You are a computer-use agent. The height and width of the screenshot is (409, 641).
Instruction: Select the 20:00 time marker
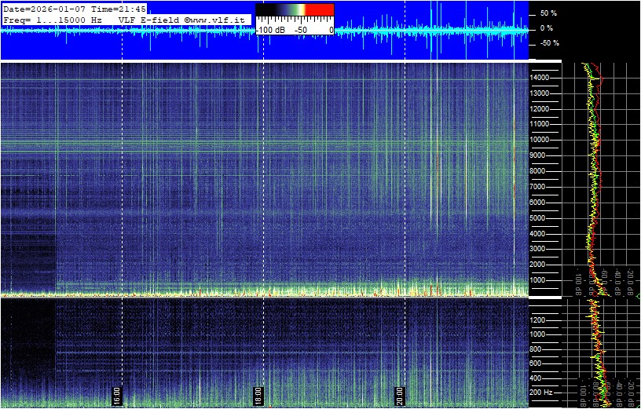[x=399, y=396]
